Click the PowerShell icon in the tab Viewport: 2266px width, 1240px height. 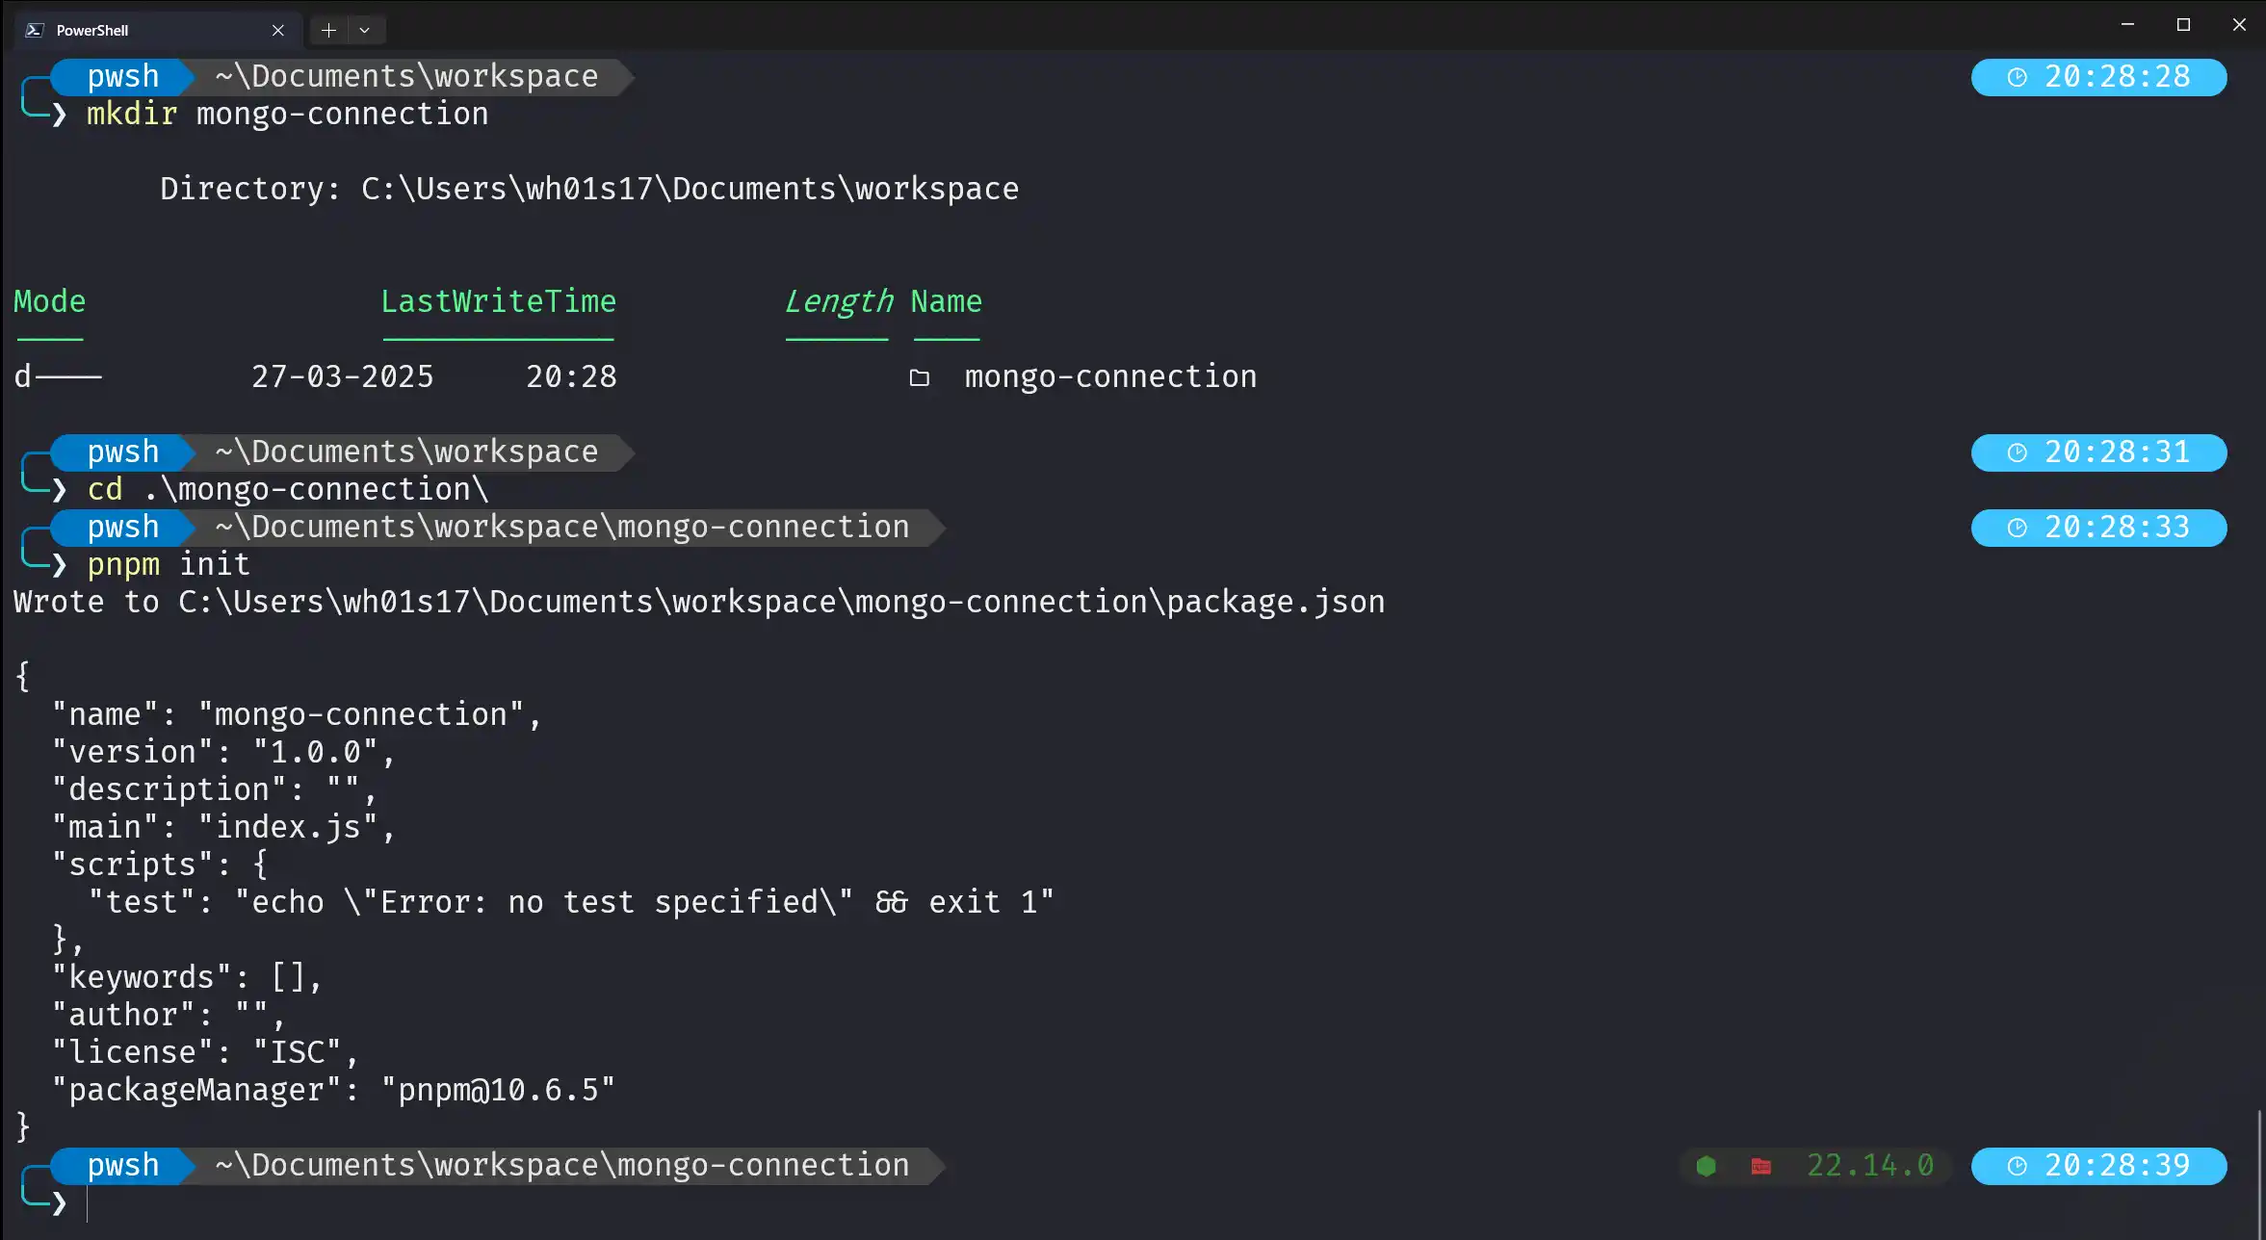tap(35, 30)
